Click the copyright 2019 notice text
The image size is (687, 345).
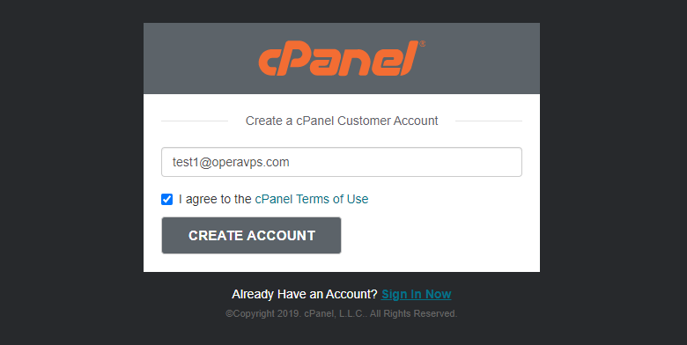click(x=342, y=313)
